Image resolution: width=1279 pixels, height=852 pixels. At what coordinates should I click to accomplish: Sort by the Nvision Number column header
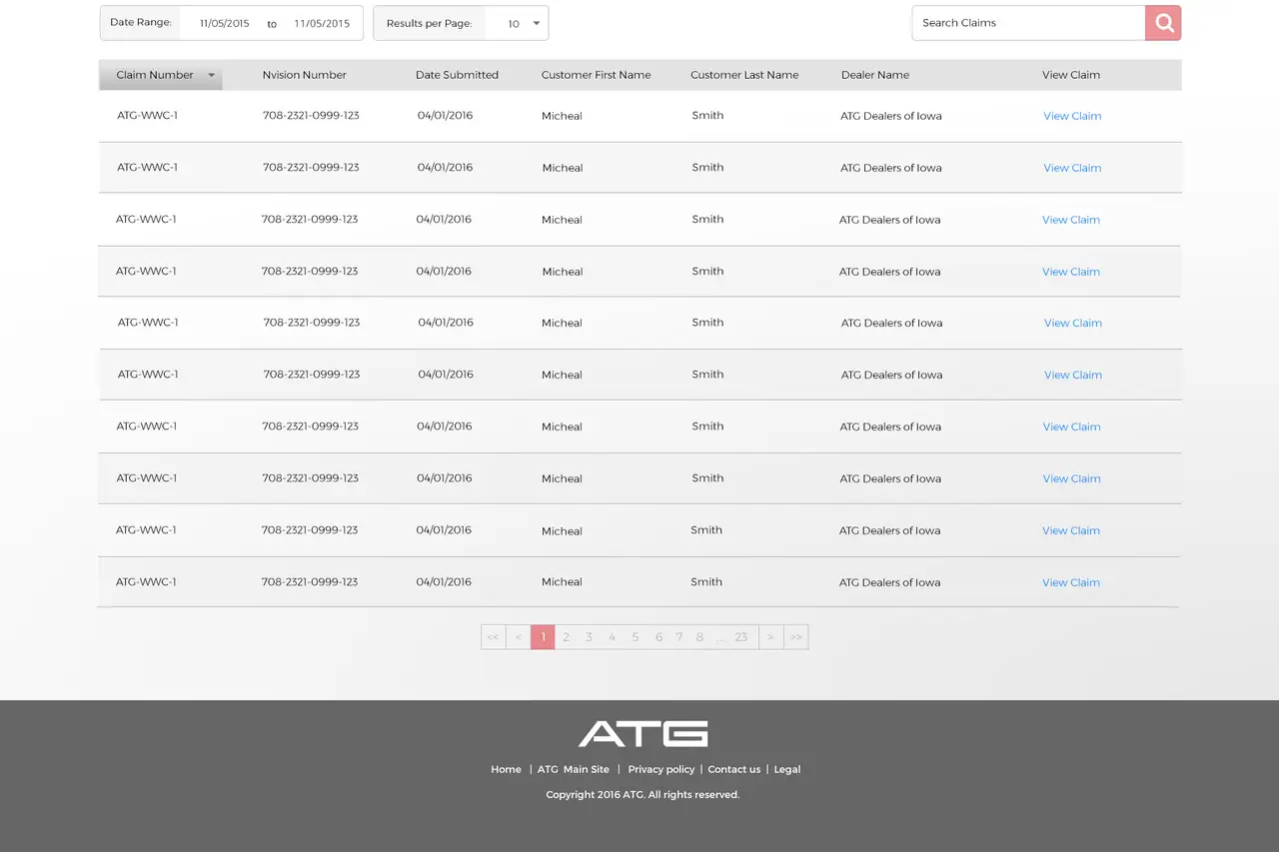pyautogui.click(x=304, y=75)
